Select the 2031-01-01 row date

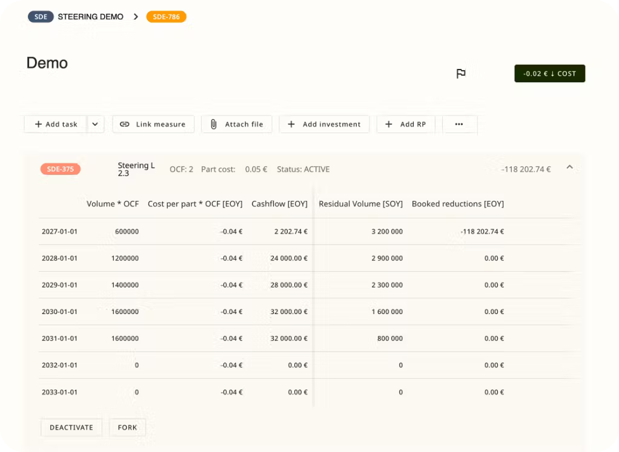tap(59, 338)
